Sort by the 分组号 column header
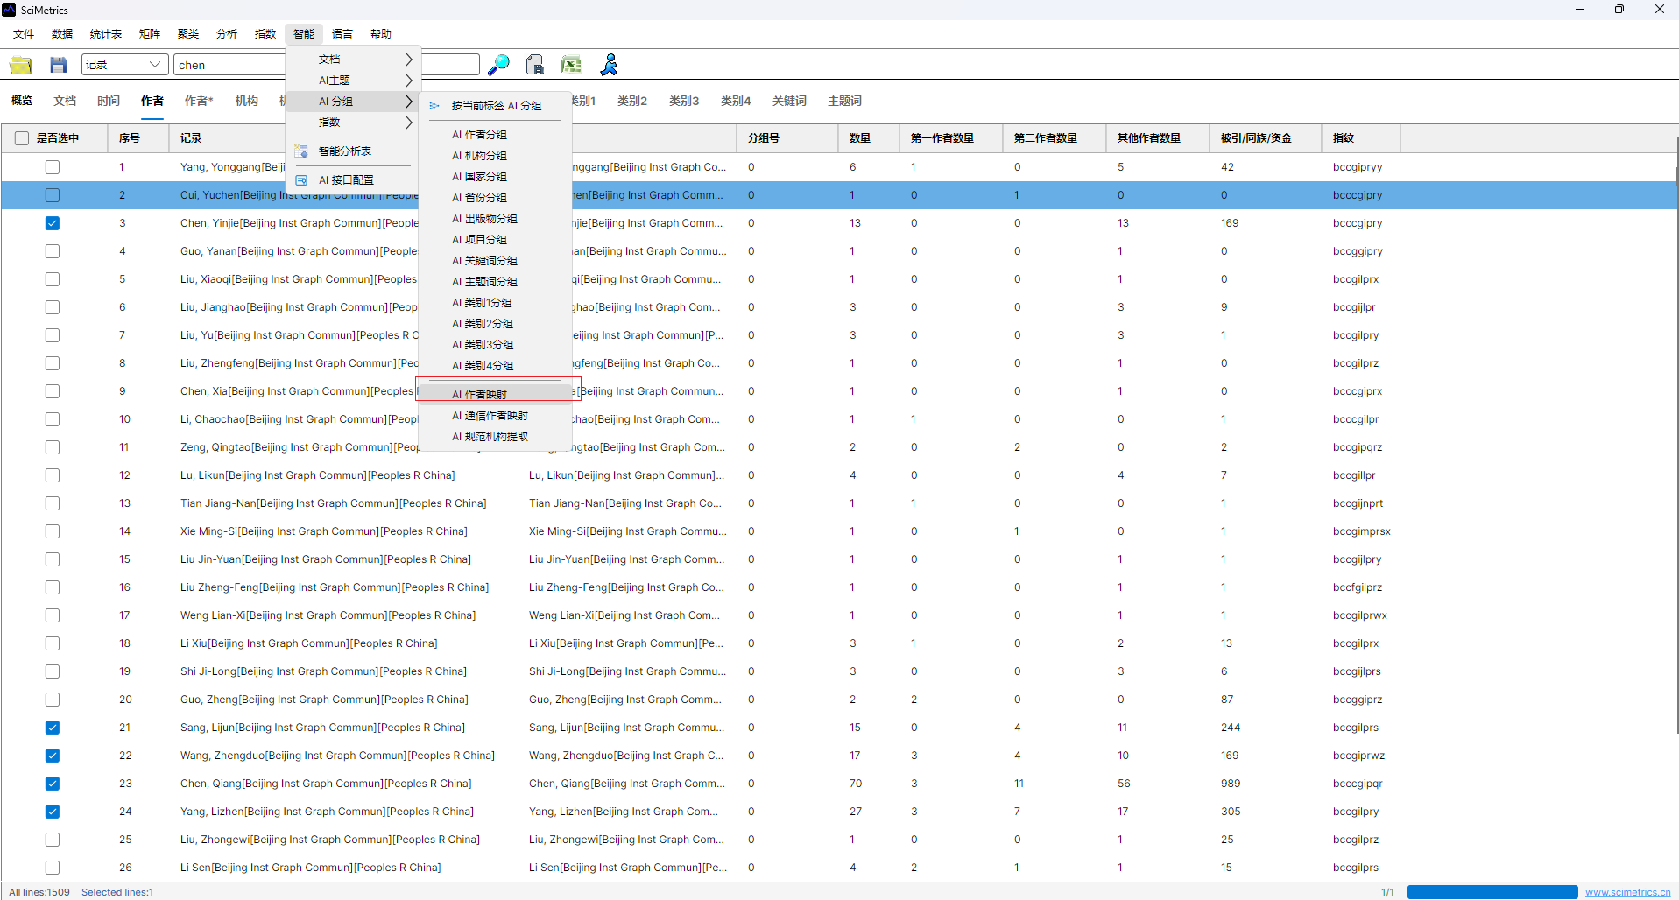 787,138
